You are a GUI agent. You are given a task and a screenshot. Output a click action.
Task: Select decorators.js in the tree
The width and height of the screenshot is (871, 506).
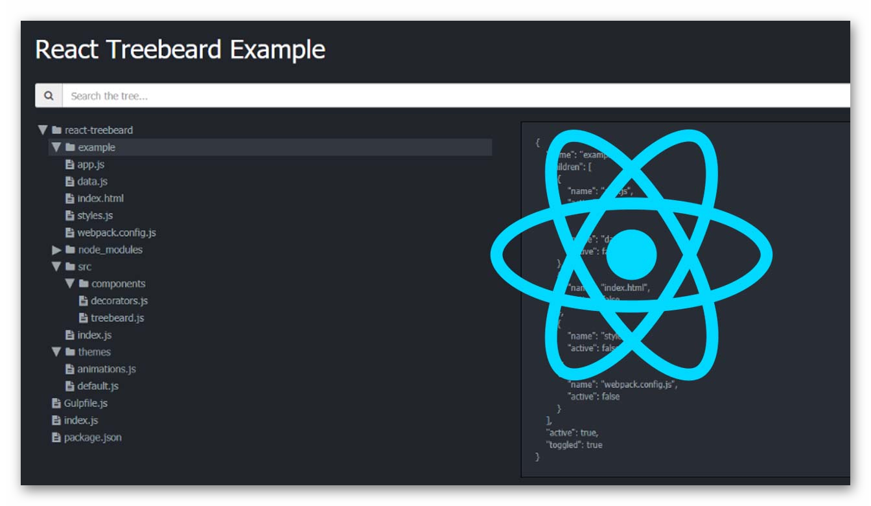pos(119,301)
